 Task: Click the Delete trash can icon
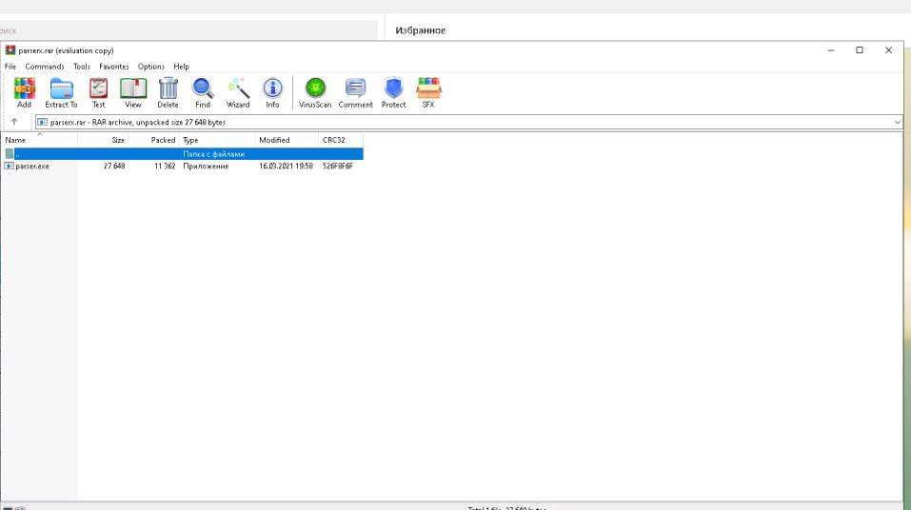(x=168, y=92)
